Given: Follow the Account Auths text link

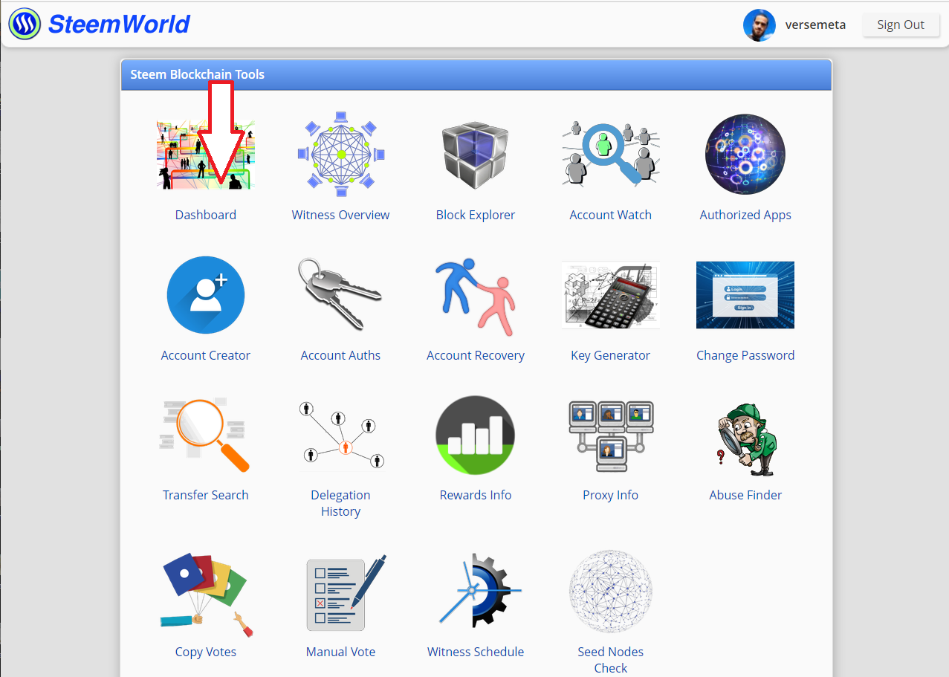Looking at the screenshot, I should 340,355.
